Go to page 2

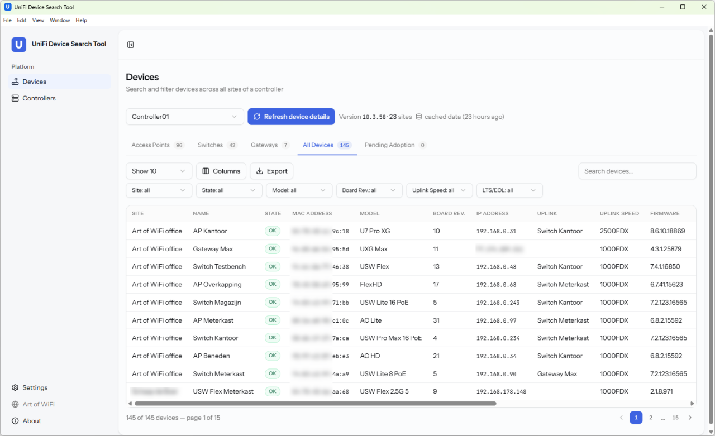tap(651, 418)
